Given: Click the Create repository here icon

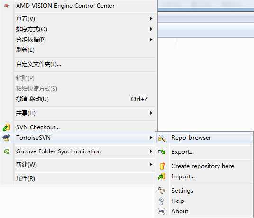Looking at the screenshot, I should (162, 166).
